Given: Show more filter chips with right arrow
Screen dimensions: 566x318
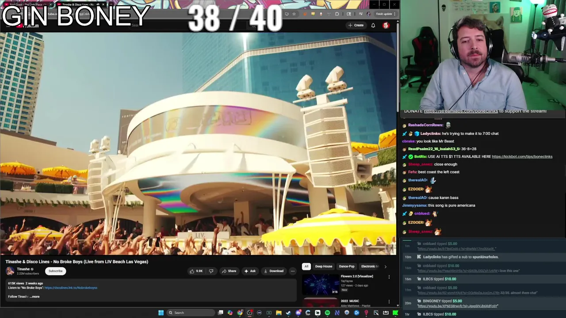Looking at the screenshot, I should tap(385, 266).
